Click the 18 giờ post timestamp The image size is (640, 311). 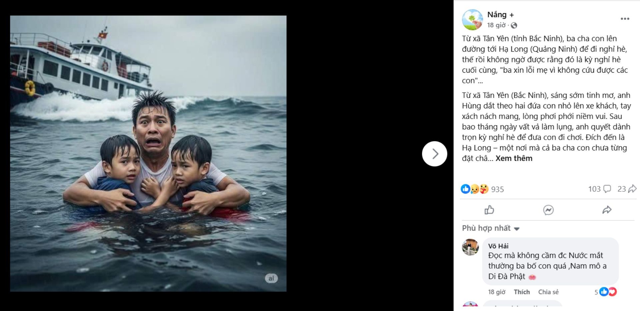(496, 25)
